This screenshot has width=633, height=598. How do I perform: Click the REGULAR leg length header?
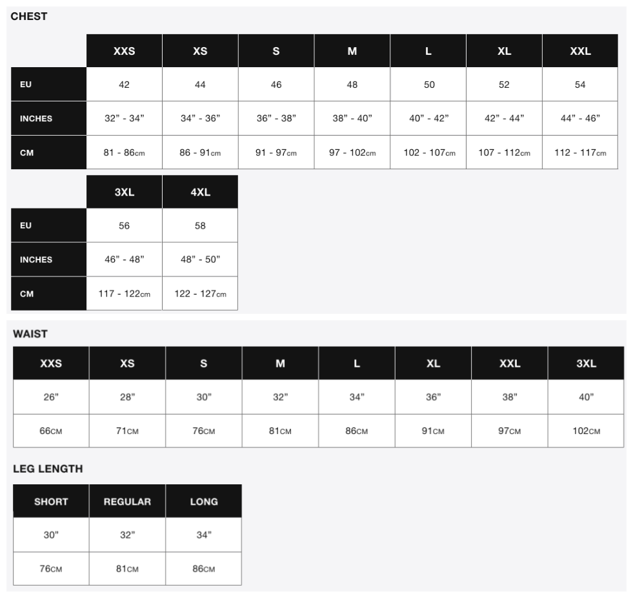(127, 501)
